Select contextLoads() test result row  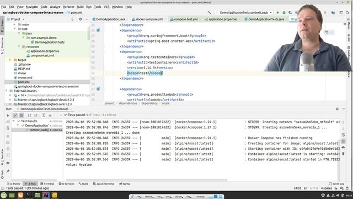coord(37,130)
